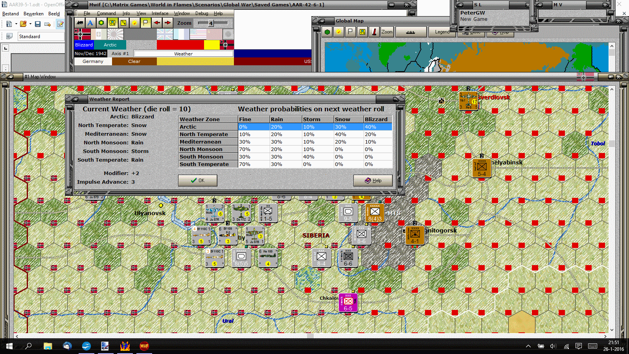Screen dimensions: 629x354
Task: Click the blue Blizzard weather indicator
Action: coord(84,45)
